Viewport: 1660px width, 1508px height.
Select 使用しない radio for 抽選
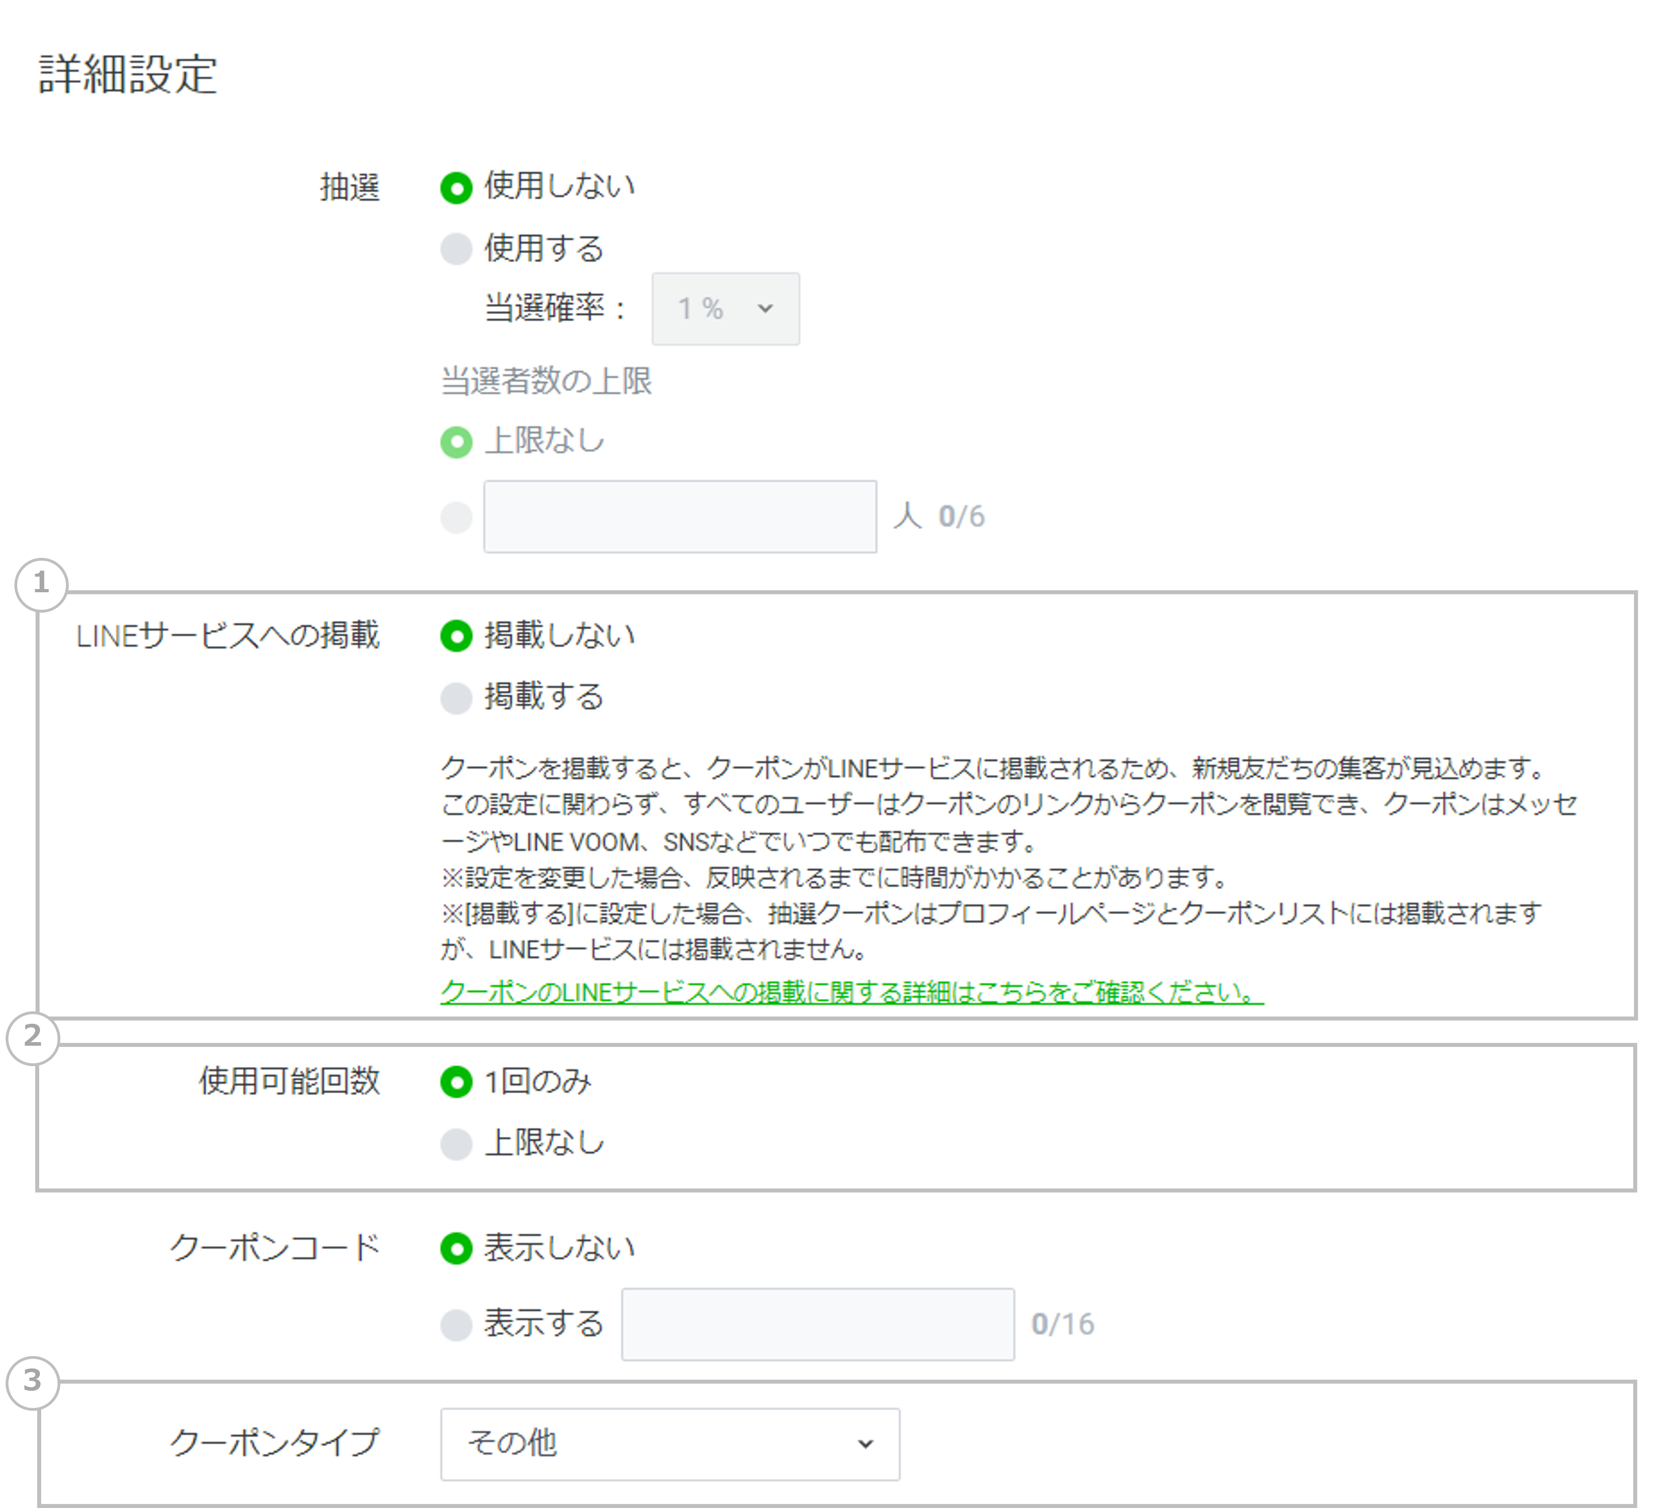tap(456, 188)
